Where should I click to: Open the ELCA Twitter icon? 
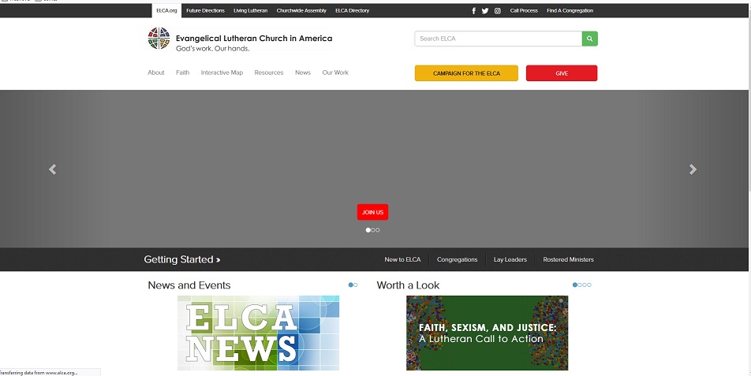485,10
